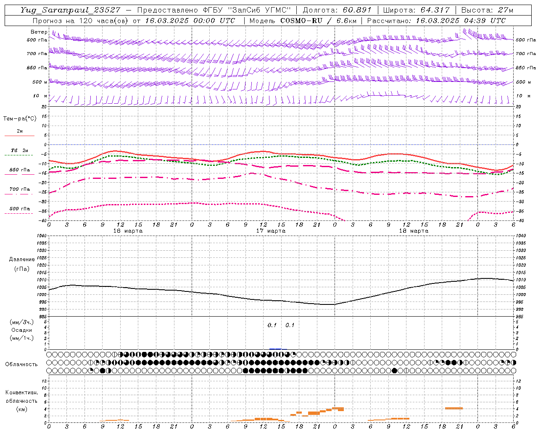
Task: Click the (мм/3ч.) precipitation unit label
Action: 21,322
